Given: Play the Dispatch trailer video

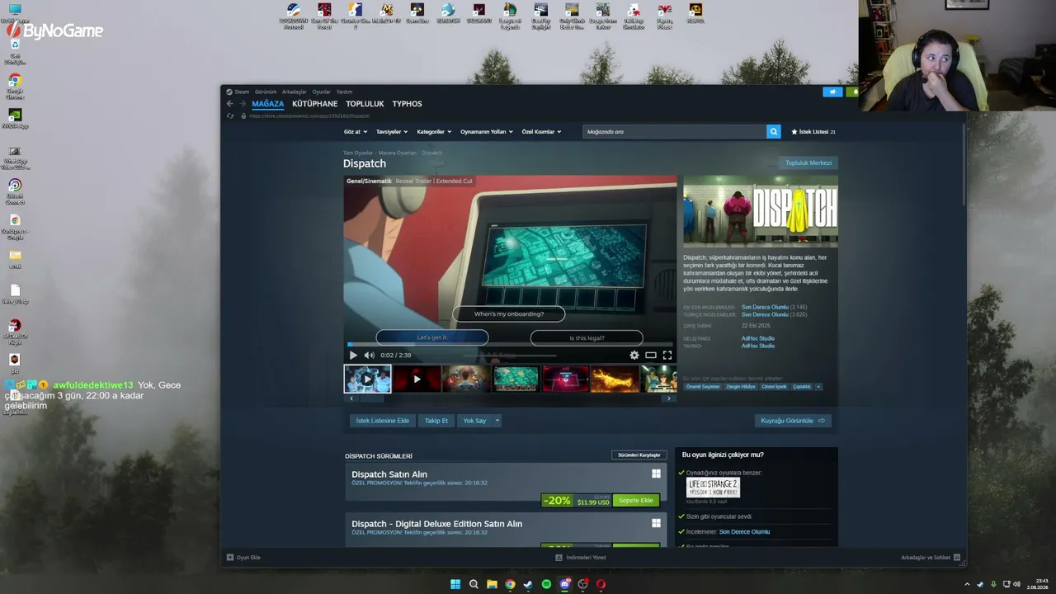Looking at the screenshot, I should click(353, 355).
